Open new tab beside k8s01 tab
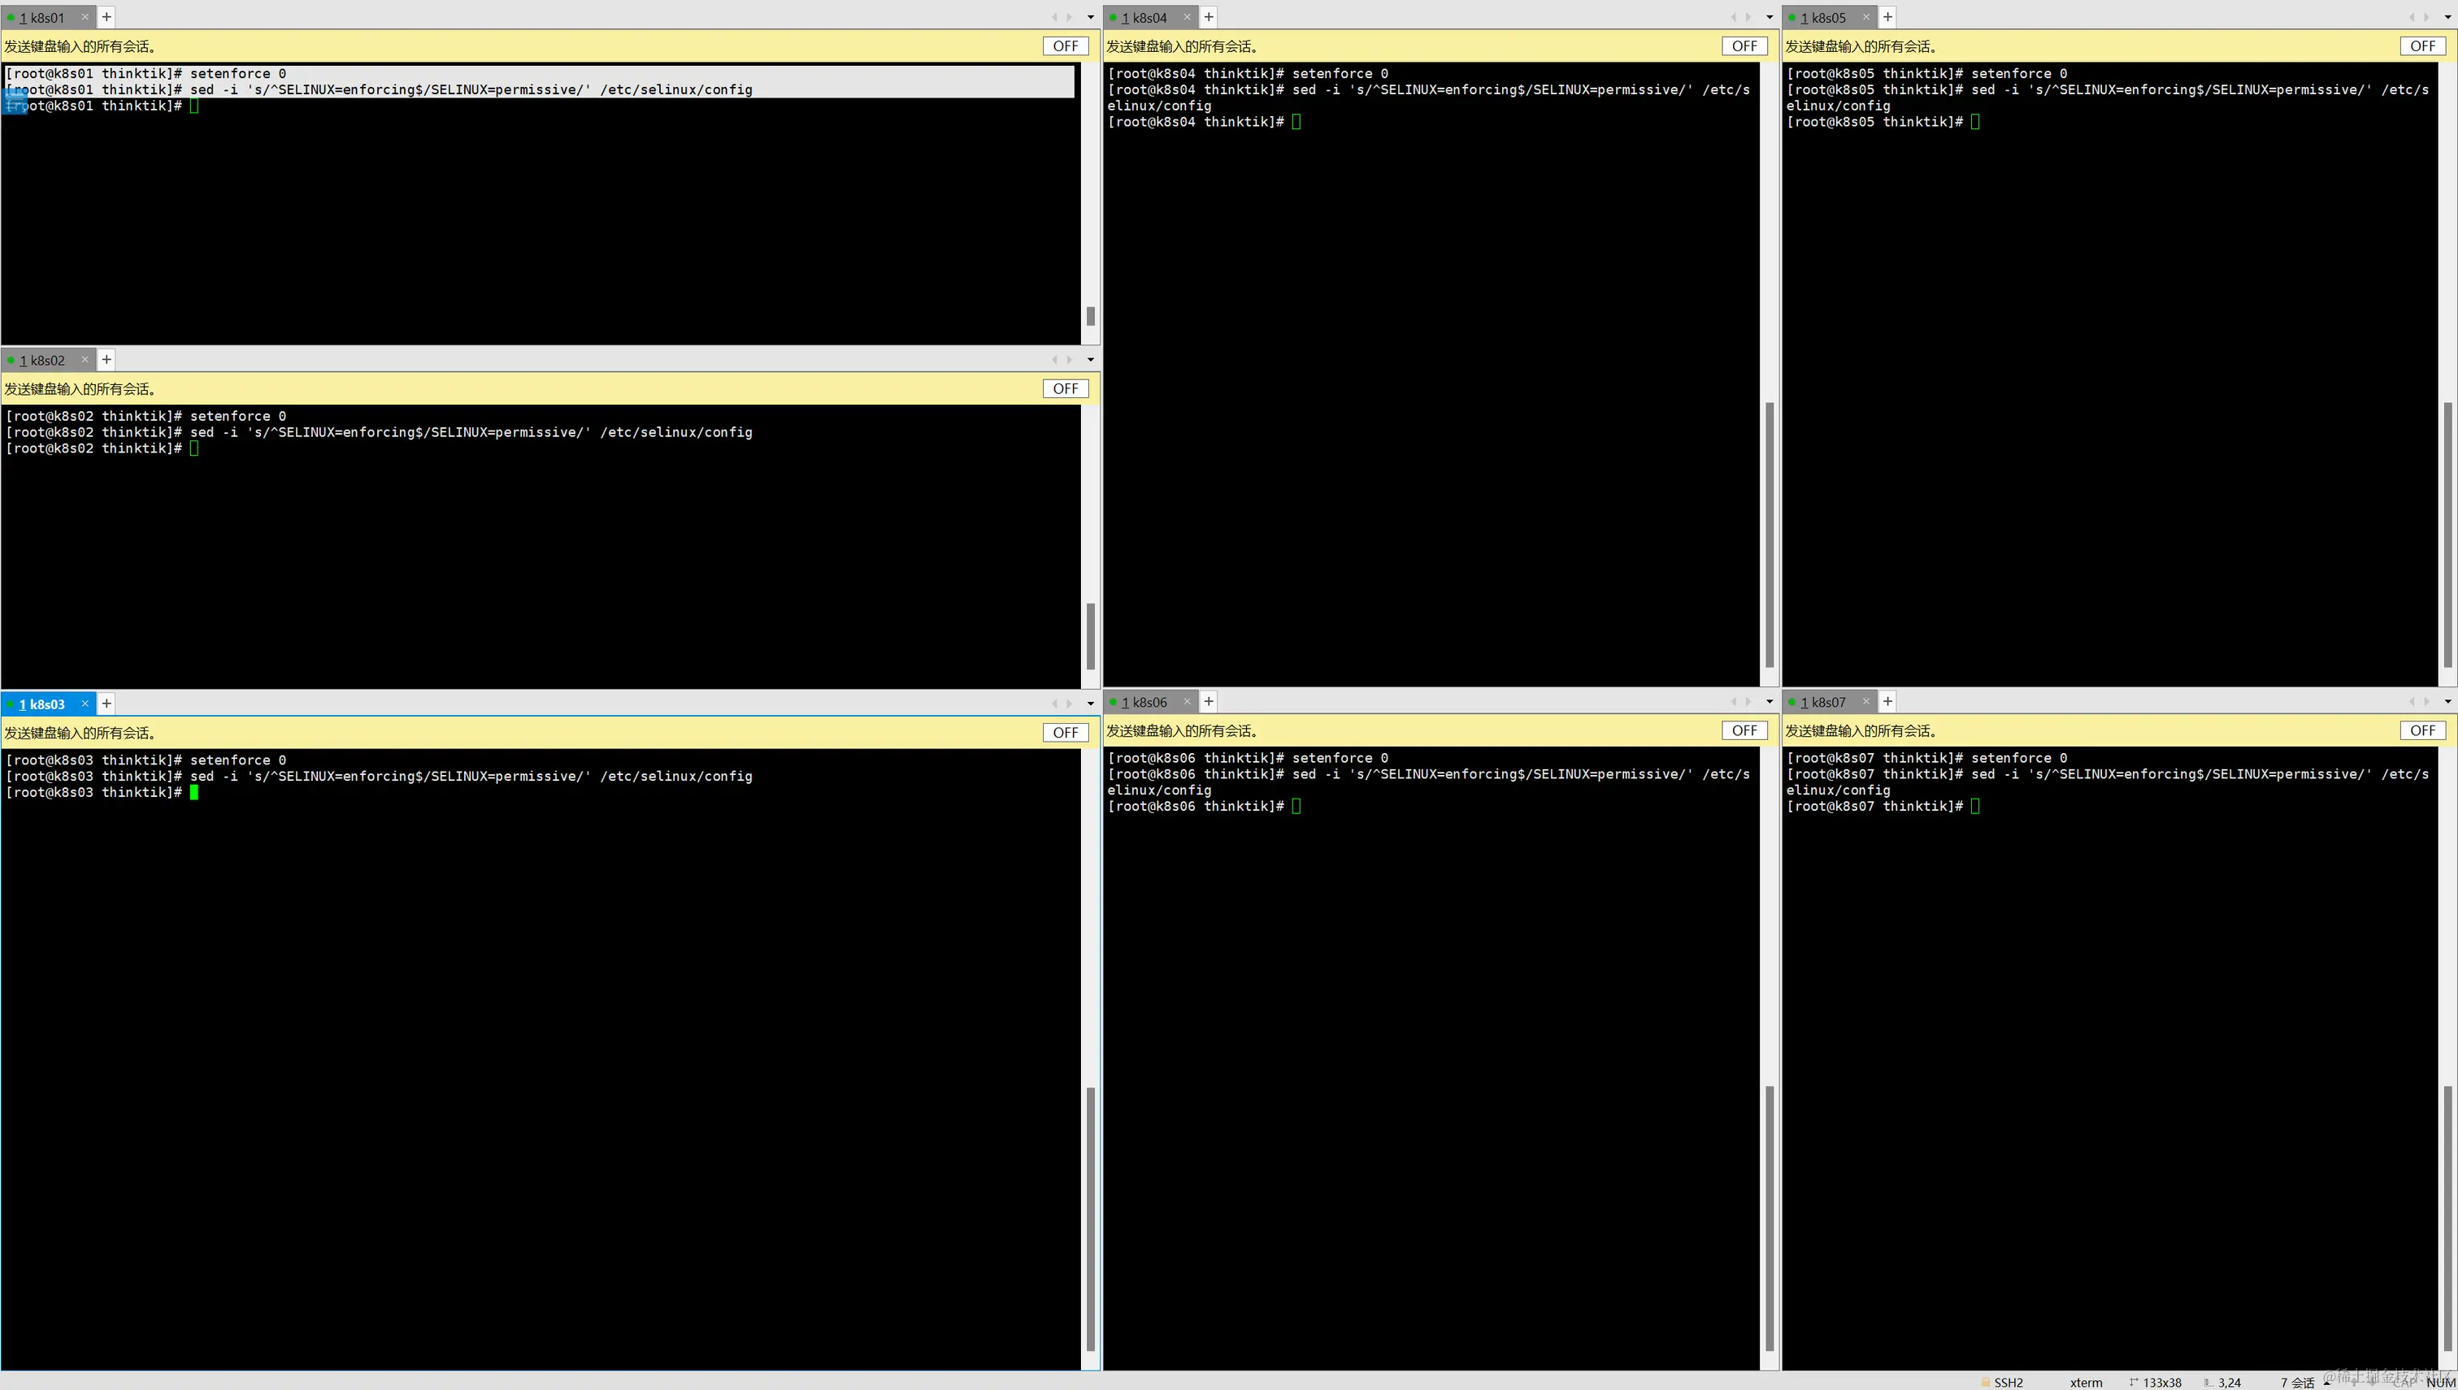Screen dimensions: 2458x1390 107,17
